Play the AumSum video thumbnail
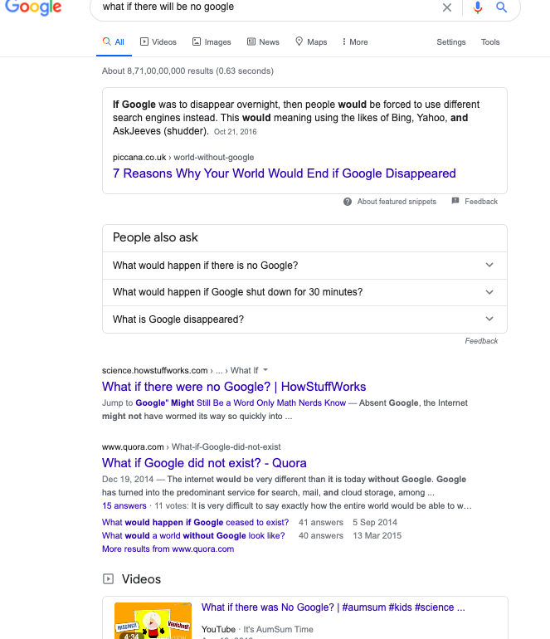The height and width of the screenshot is (639, 550). coord(153,620)
